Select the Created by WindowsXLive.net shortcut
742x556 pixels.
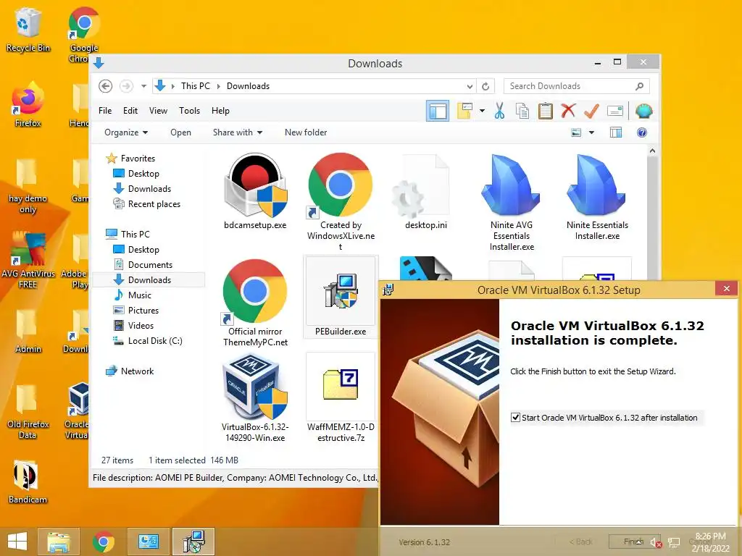(341, 202)
